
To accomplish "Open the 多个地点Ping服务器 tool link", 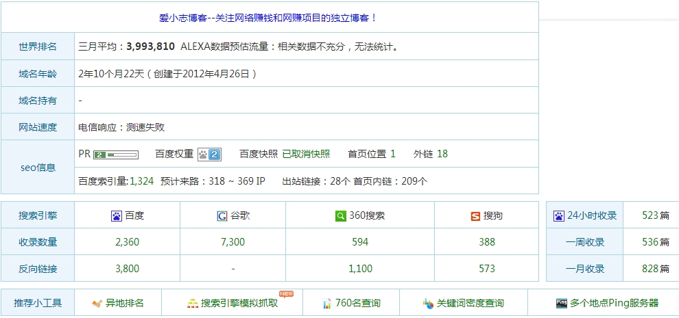I will point(614,304).
